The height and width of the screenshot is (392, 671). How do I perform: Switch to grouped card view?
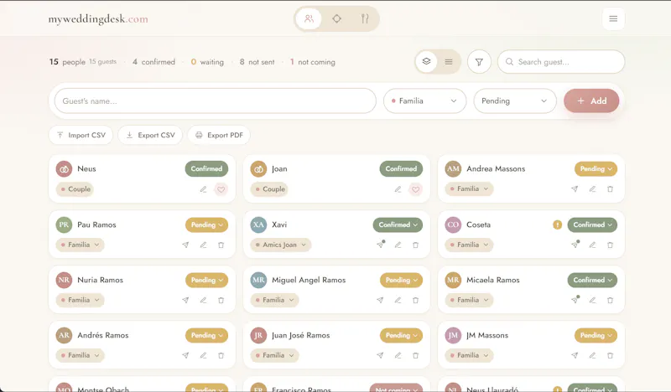[426, 61]
